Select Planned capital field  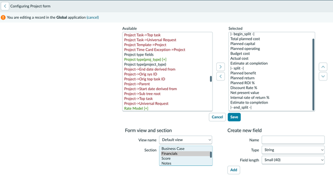pos(243,44)
